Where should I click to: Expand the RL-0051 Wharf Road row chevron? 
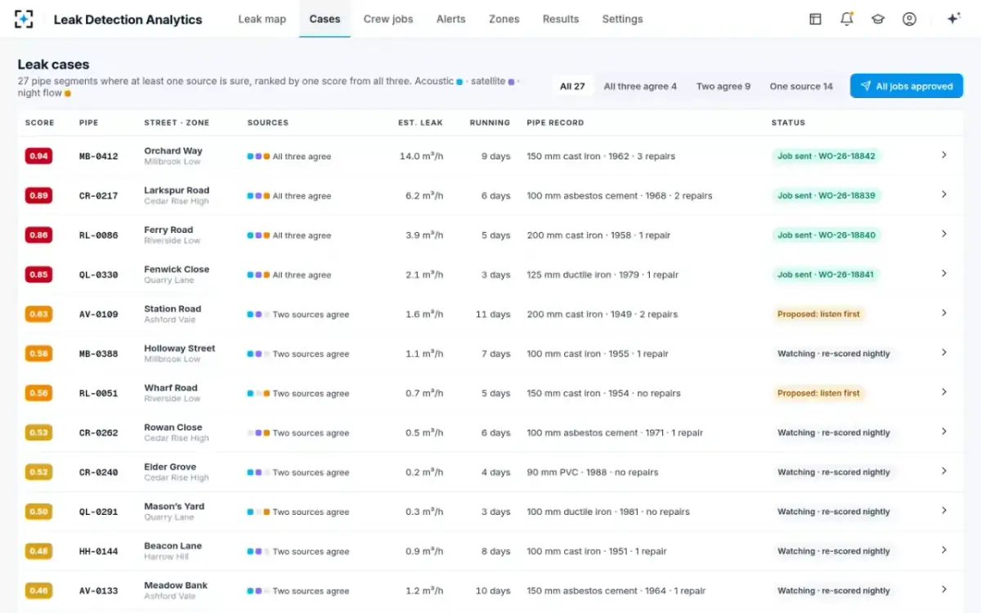944,392
